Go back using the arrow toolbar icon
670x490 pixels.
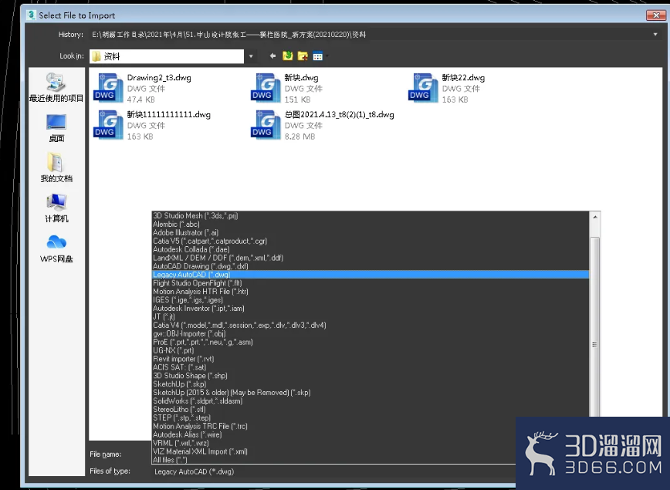coord(272,56)
